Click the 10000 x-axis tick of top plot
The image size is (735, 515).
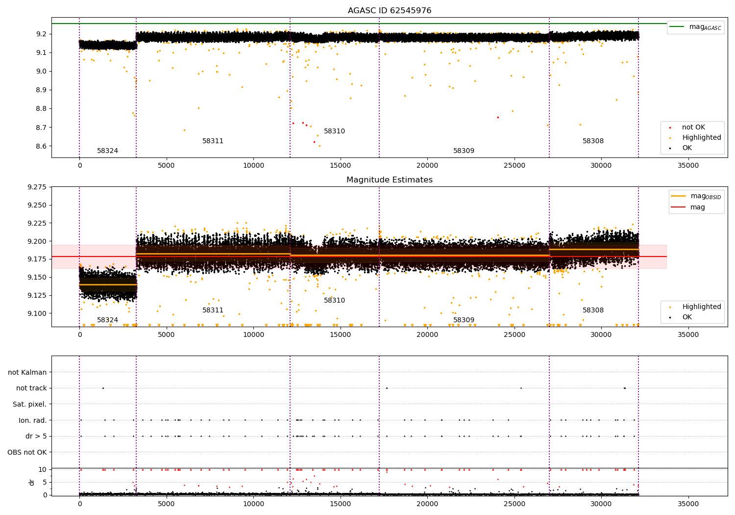coord(253,166)
